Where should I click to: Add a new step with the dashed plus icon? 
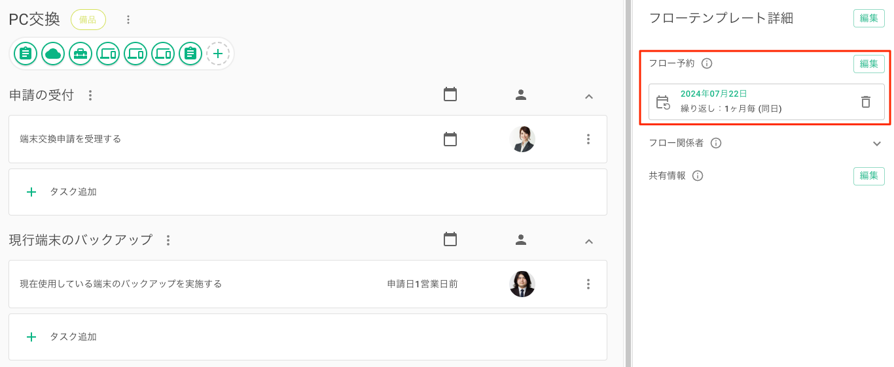(218, 54)
